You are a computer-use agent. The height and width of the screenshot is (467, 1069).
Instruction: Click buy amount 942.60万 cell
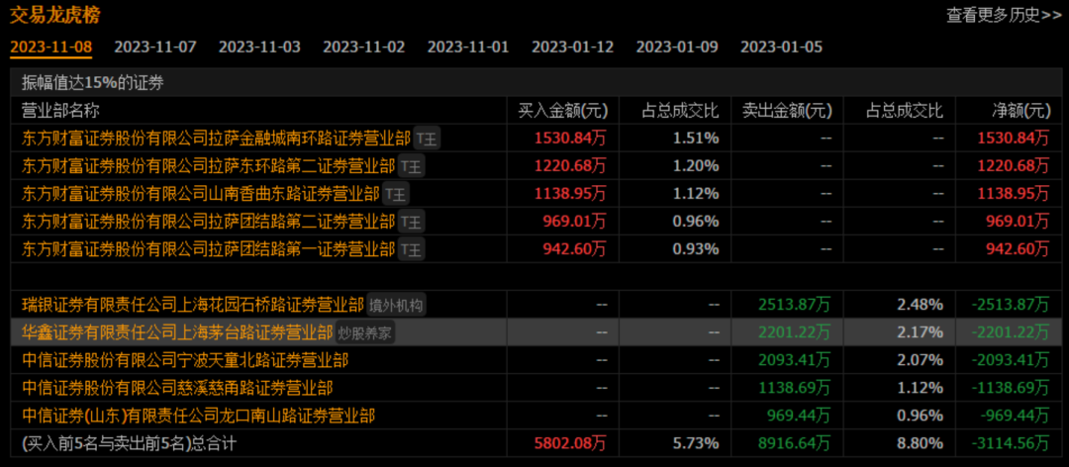point(575,249)
